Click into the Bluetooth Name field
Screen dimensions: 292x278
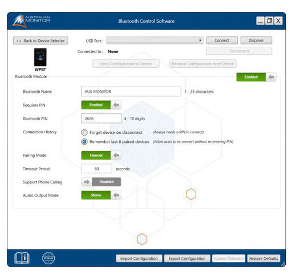(131, 92)
